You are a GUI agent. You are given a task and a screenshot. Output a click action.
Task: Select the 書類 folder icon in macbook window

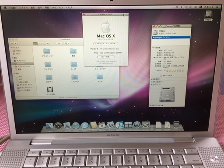[x=73, y=51]
